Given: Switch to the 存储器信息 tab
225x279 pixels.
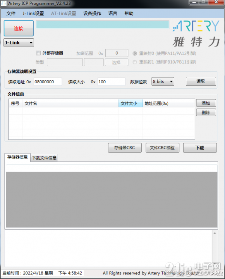Looking at the screenshot, I should 17,157.
